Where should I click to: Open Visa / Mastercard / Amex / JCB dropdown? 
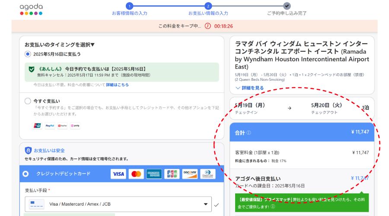tap(118, 204)
